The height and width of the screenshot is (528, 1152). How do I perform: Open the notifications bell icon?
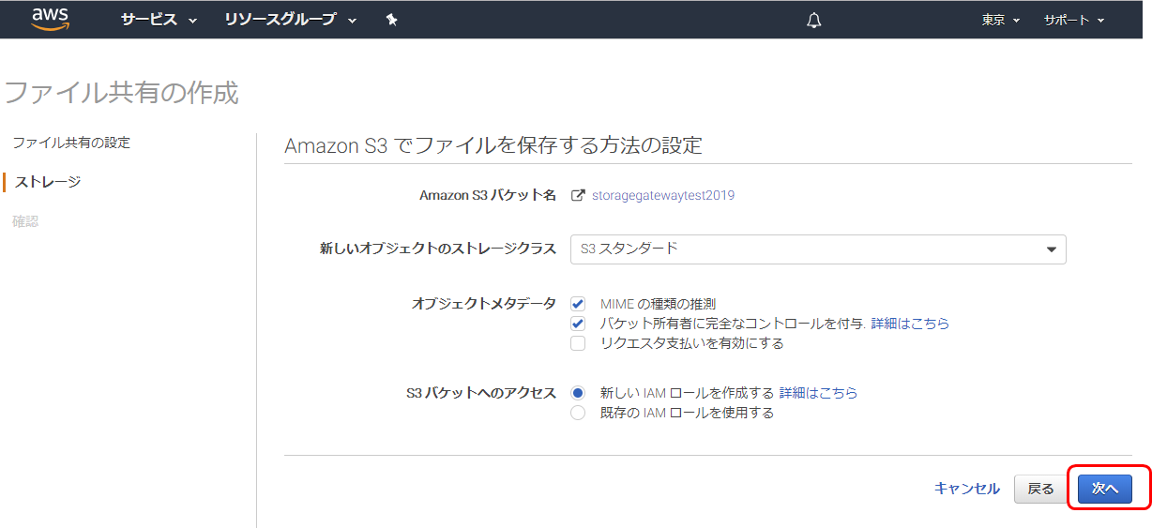[813, 20]
